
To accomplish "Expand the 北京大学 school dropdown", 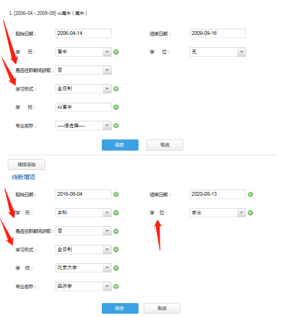I will [83, 267].
